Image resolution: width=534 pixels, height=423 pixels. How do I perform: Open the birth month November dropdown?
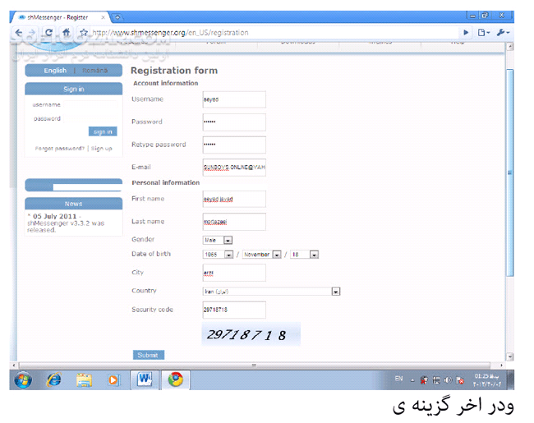point(276,255)
